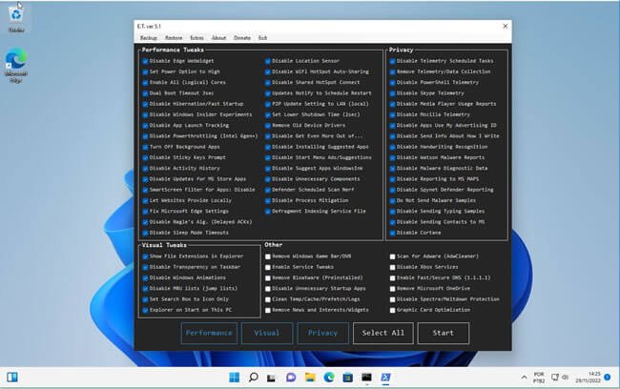This screenshot has height=389, width=620.
Task: Open the Donate menu
Action: tap(242, 37)
